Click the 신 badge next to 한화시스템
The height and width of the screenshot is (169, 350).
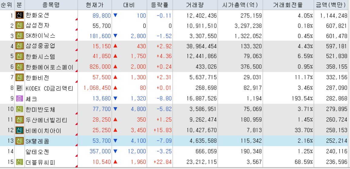click(19, 56)
